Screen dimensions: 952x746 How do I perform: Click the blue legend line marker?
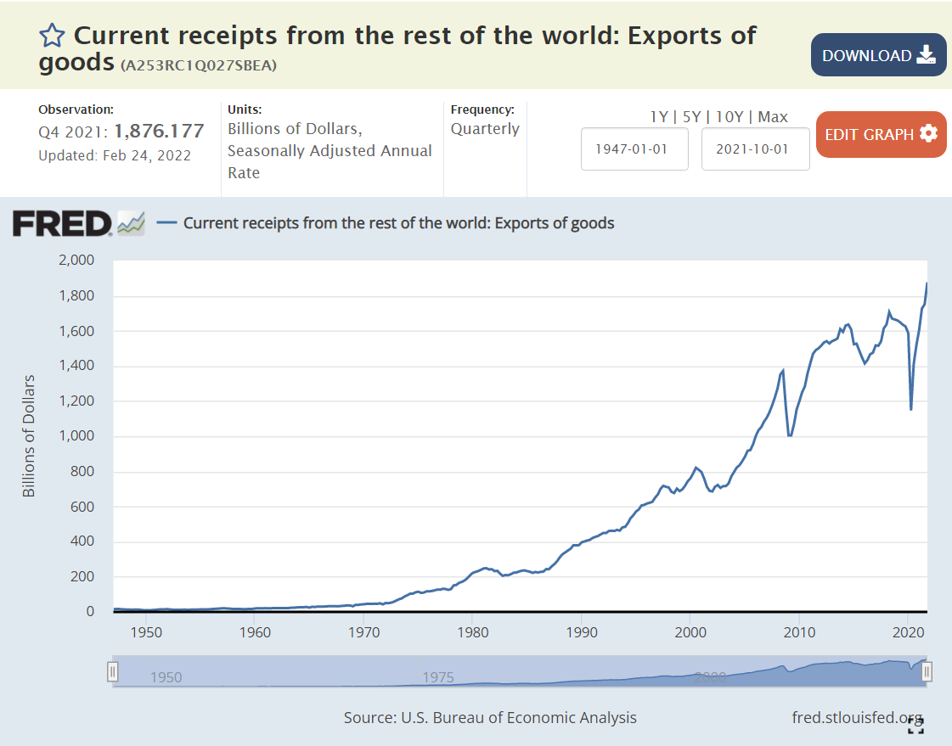[x=167, y=223]
